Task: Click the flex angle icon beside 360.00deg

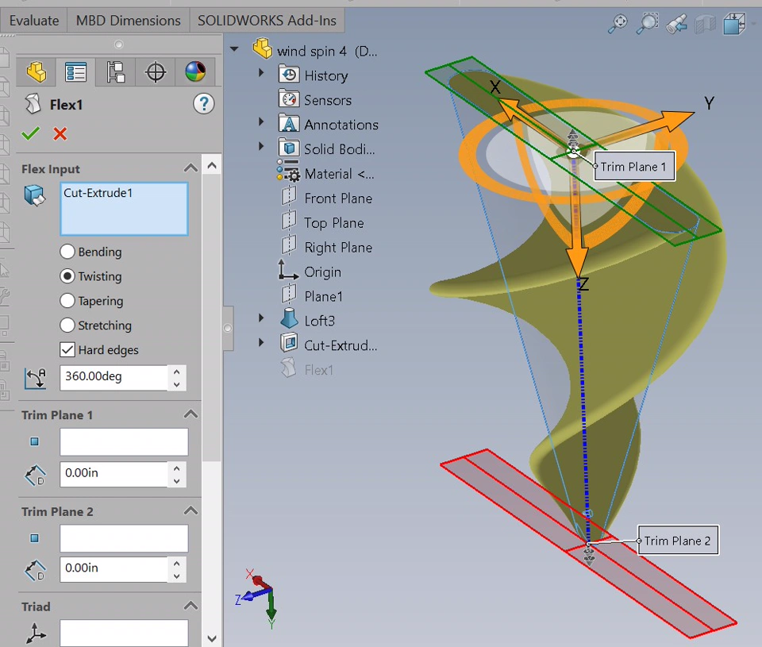Action: click(x=35, y=378)
